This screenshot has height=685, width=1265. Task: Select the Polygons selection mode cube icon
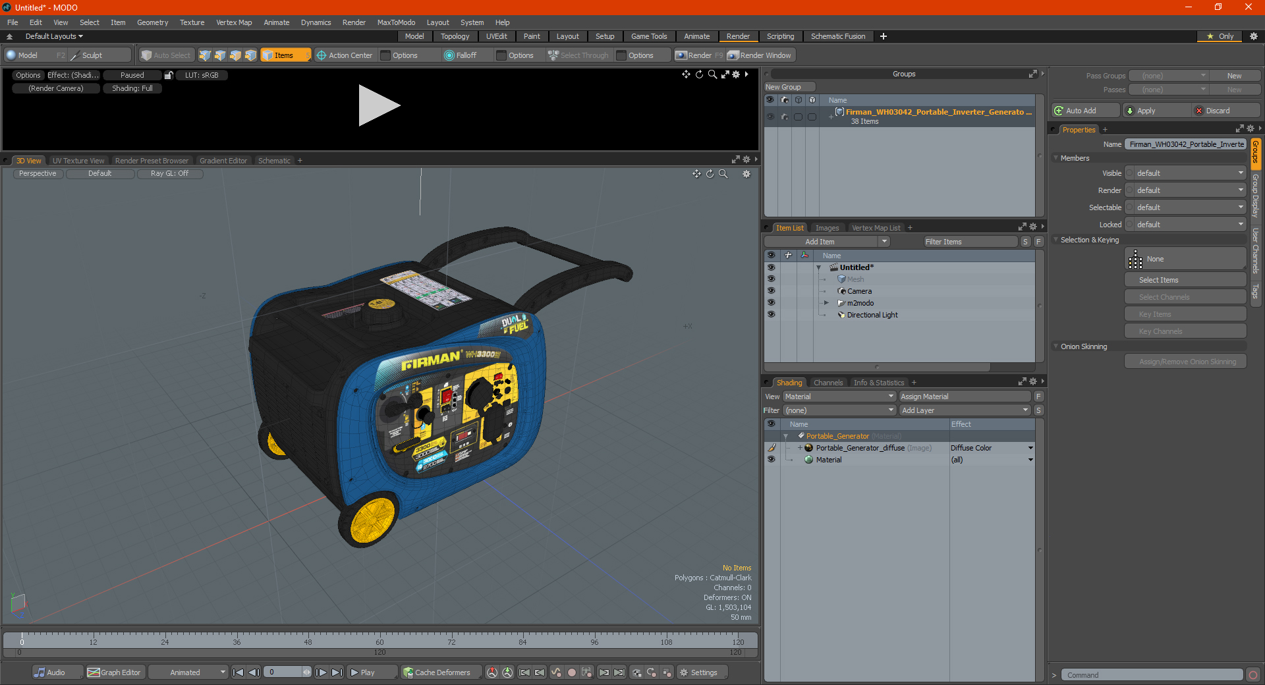point(235,55)
